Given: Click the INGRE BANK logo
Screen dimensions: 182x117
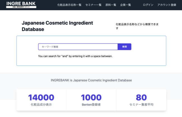Looking at the screenshot, I should point(21,5).
